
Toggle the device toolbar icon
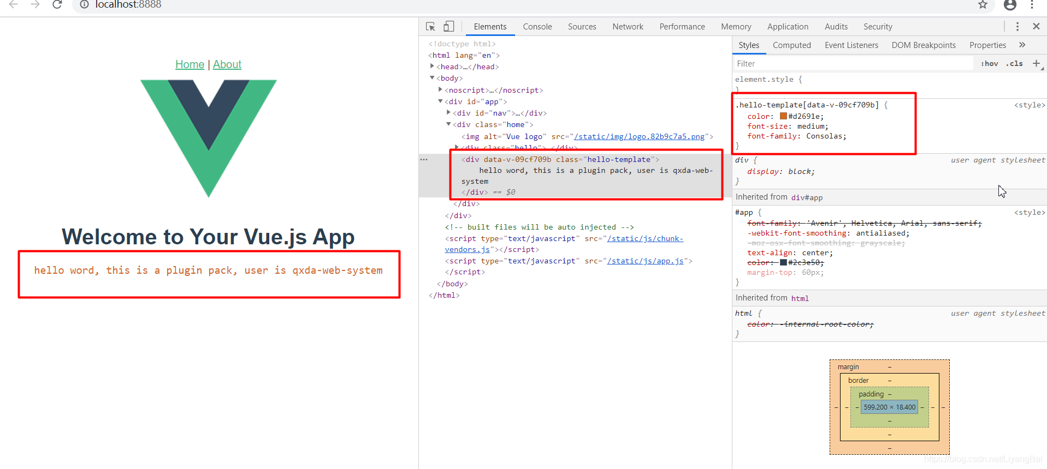[x=448, y=27]
